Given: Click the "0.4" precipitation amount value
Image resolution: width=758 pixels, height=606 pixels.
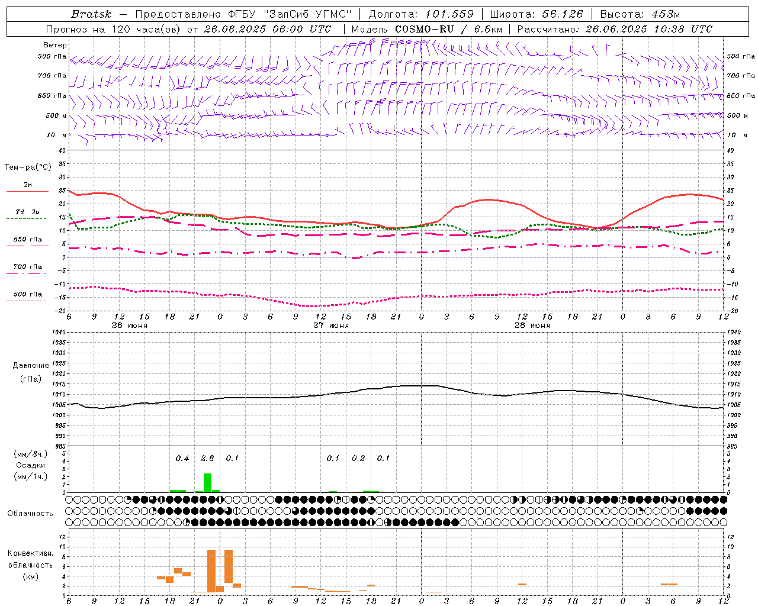Looking at the screenshot, I should pyautogui.click(x=182, y=458).
